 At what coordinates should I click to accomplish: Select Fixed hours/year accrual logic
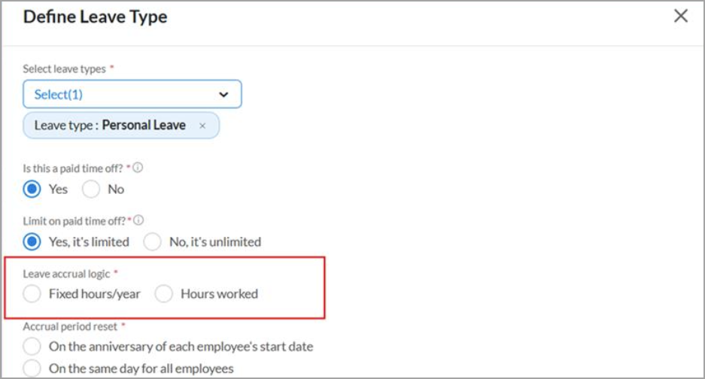click(x=32, y=294)
